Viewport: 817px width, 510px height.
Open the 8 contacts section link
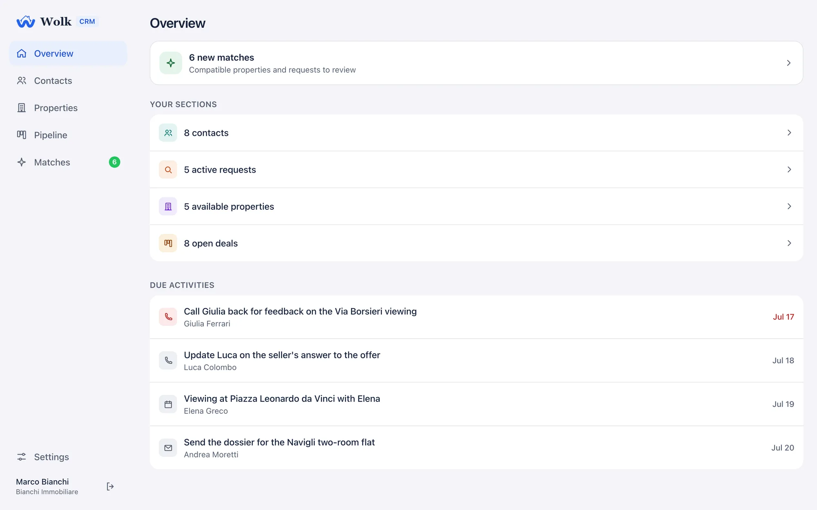click(476, 133)
